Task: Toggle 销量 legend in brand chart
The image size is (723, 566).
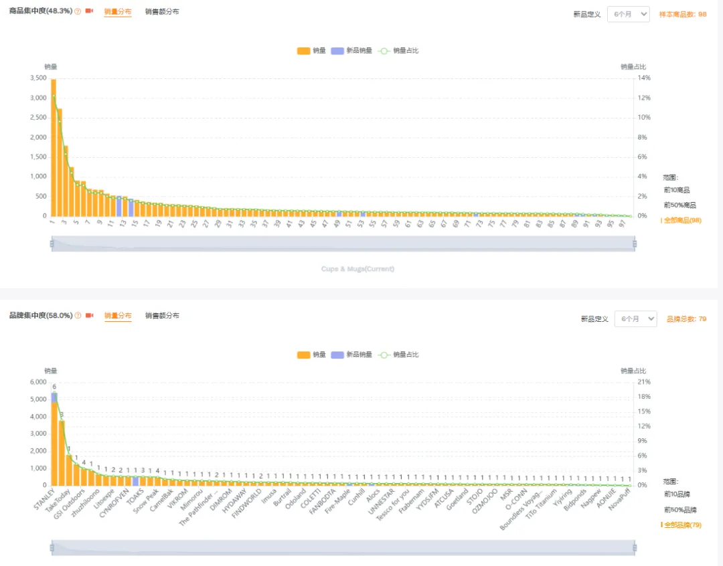Action: pyautogui.click(x=310, y=355)
